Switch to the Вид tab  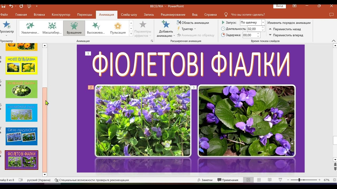tap(195, 15)
